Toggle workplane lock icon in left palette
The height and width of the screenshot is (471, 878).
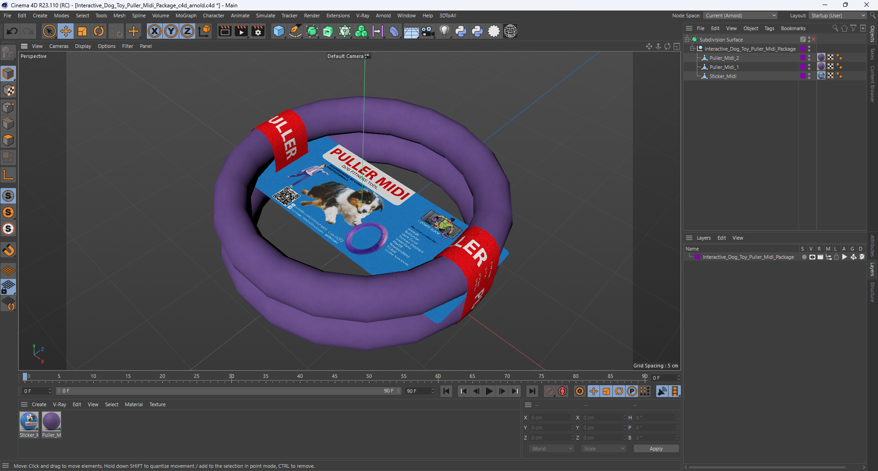click(8, 287)
